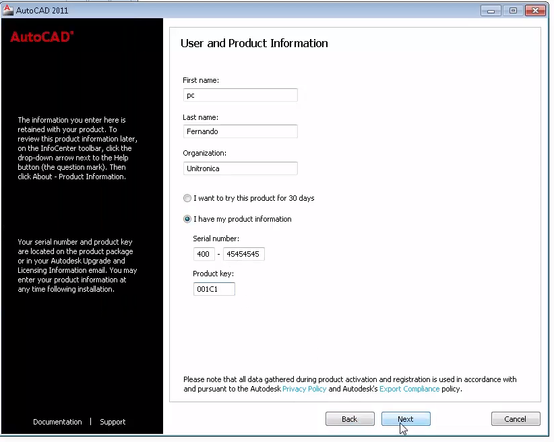Open the Export Compliance link
The image size is (554, 442).
[410, 389]
